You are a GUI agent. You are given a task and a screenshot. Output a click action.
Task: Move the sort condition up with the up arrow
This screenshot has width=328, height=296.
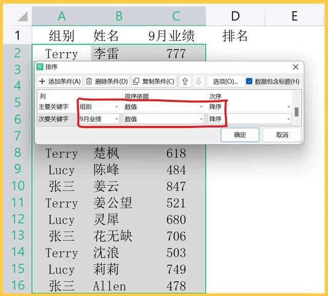click(185, 81)
